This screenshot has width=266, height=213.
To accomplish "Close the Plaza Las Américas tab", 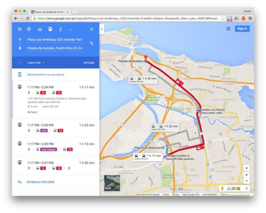I will tap(67, 12).
